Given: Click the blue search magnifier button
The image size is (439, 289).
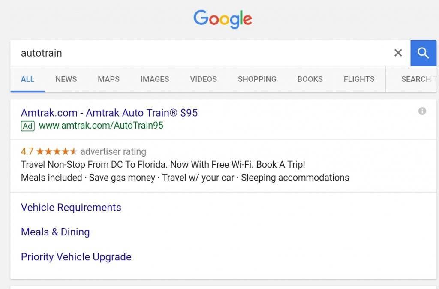Looking at the screenshot, I should (423, 53).
